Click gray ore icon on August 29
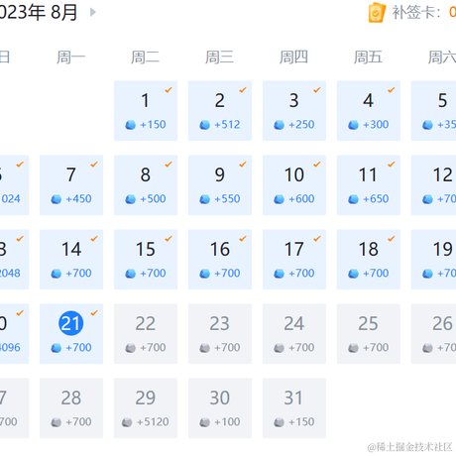Viewport: 456px width, 456px height. pyautogui.click(x=127, y=422)
